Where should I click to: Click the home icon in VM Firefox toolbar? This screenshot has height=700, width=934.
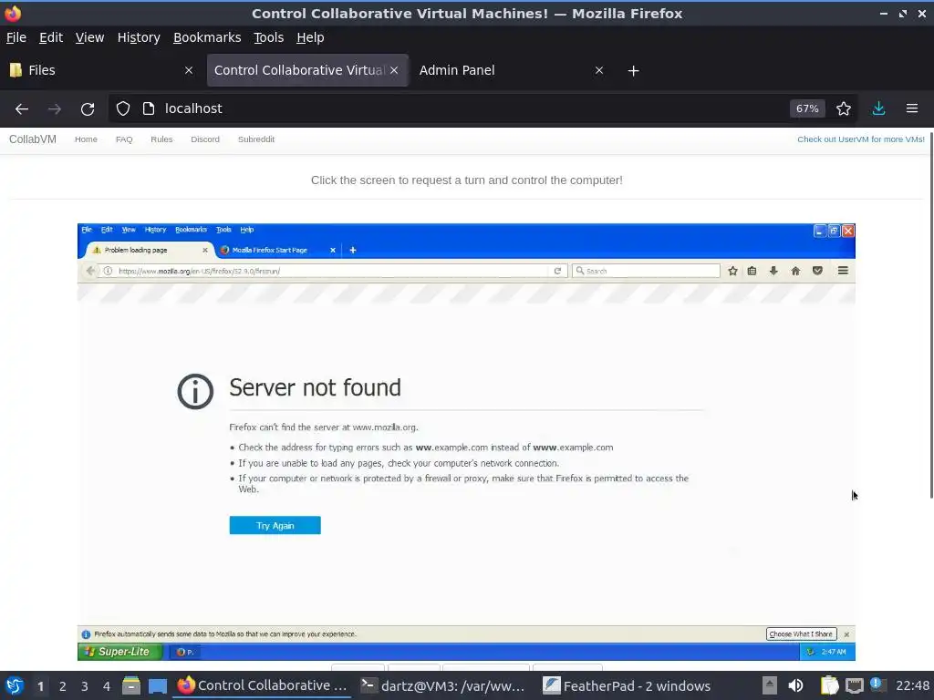coord(795,271)
